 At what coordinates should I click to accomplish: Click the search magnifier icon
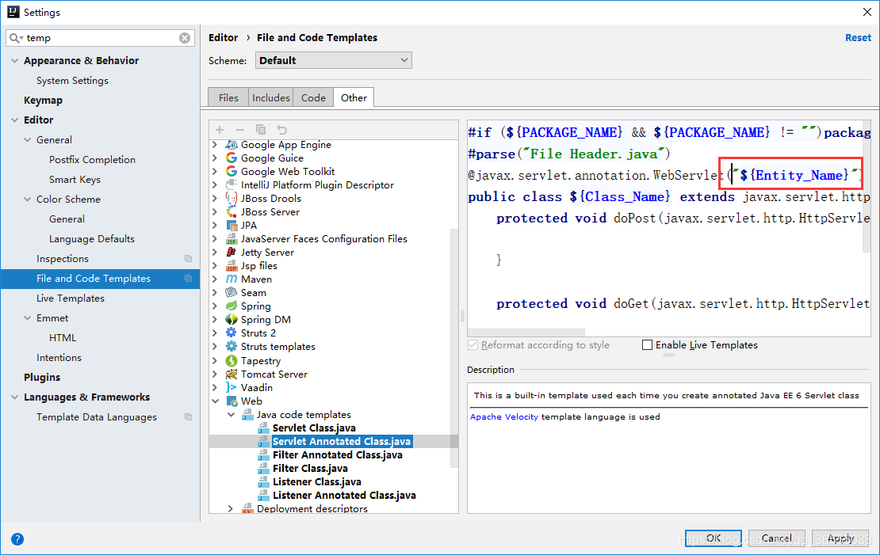pyautogui.click(x=15, y=37)
